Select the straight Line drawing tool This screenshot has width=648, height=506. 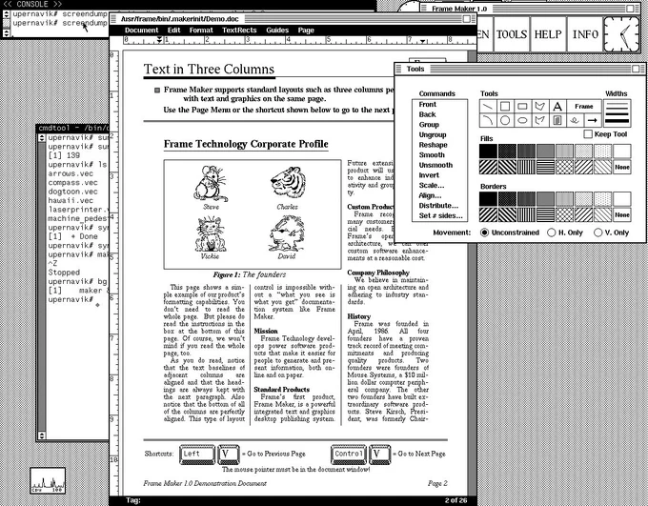click(488, 107)
